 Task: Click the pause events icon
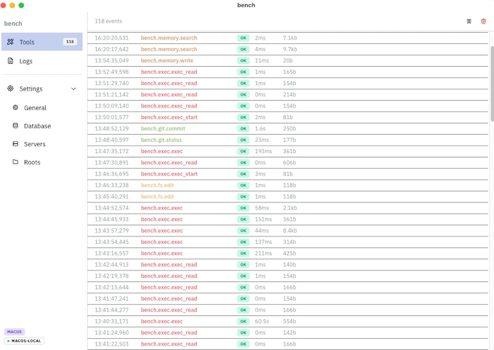[x=469, y=21]
